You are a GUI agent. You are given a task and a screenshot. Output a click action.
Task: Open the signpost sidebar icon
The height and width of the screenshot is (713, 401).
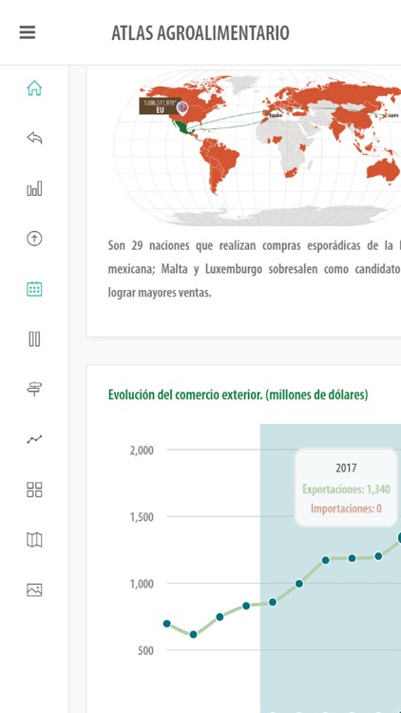(x=34, y=389)
